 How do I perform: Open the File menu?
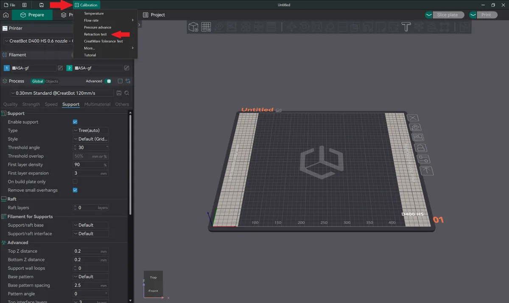(x=10, y=5)
